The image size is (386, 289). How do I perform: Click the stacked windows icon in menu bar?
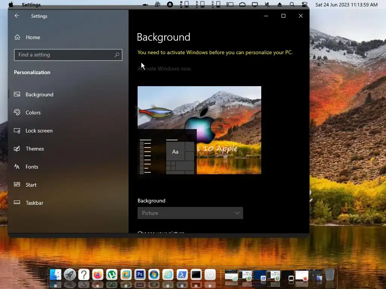pyautogui.click(x=158, y=5)
